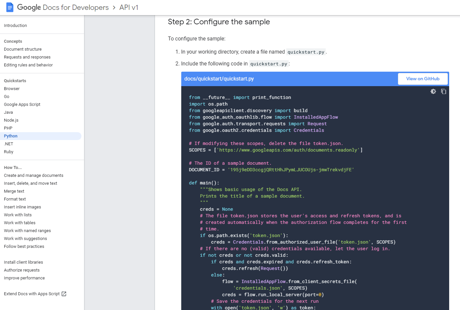Image resolution: width=460 pixels, height=310 pixels.
Task: Click Step 2: Configure the sample heading
Action: click(x=219, y=22)
